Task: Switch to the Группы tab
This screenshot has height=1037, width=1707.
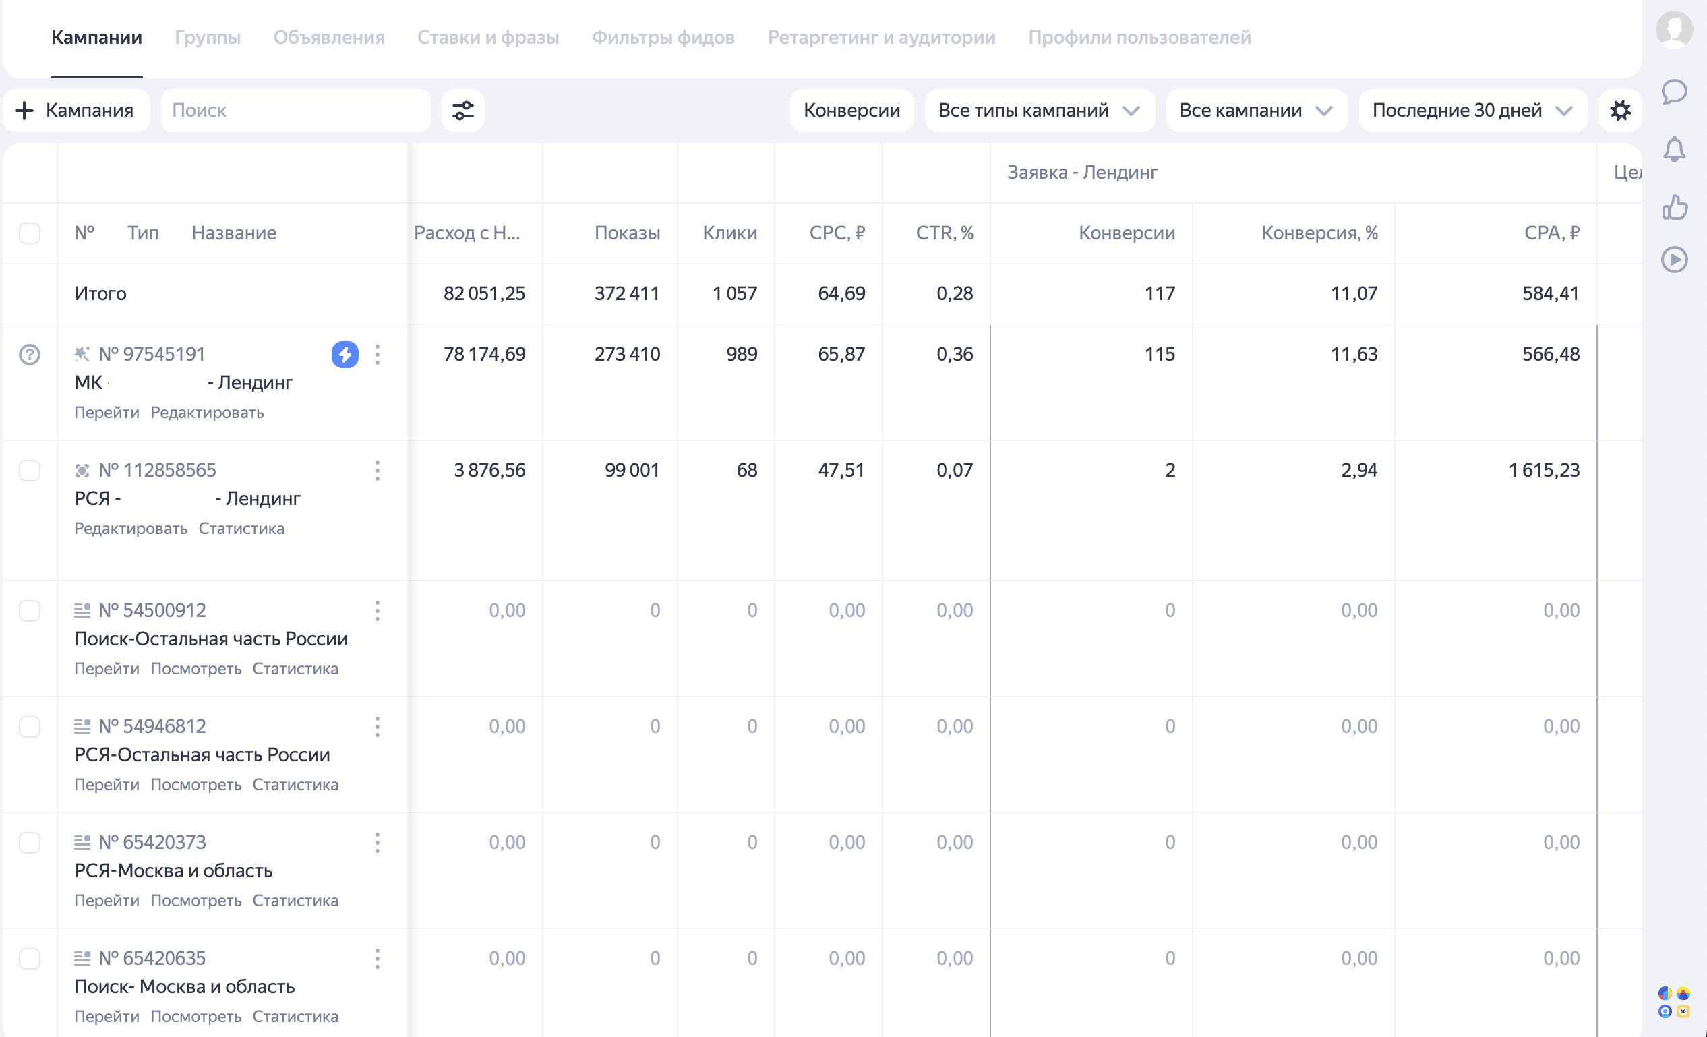Action: pyautogui.click(x=207, y=37)
